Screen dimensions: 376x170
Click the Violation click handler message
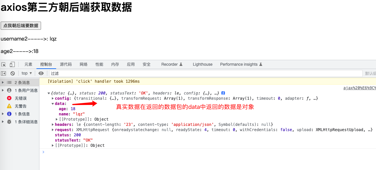coord(94,81)
